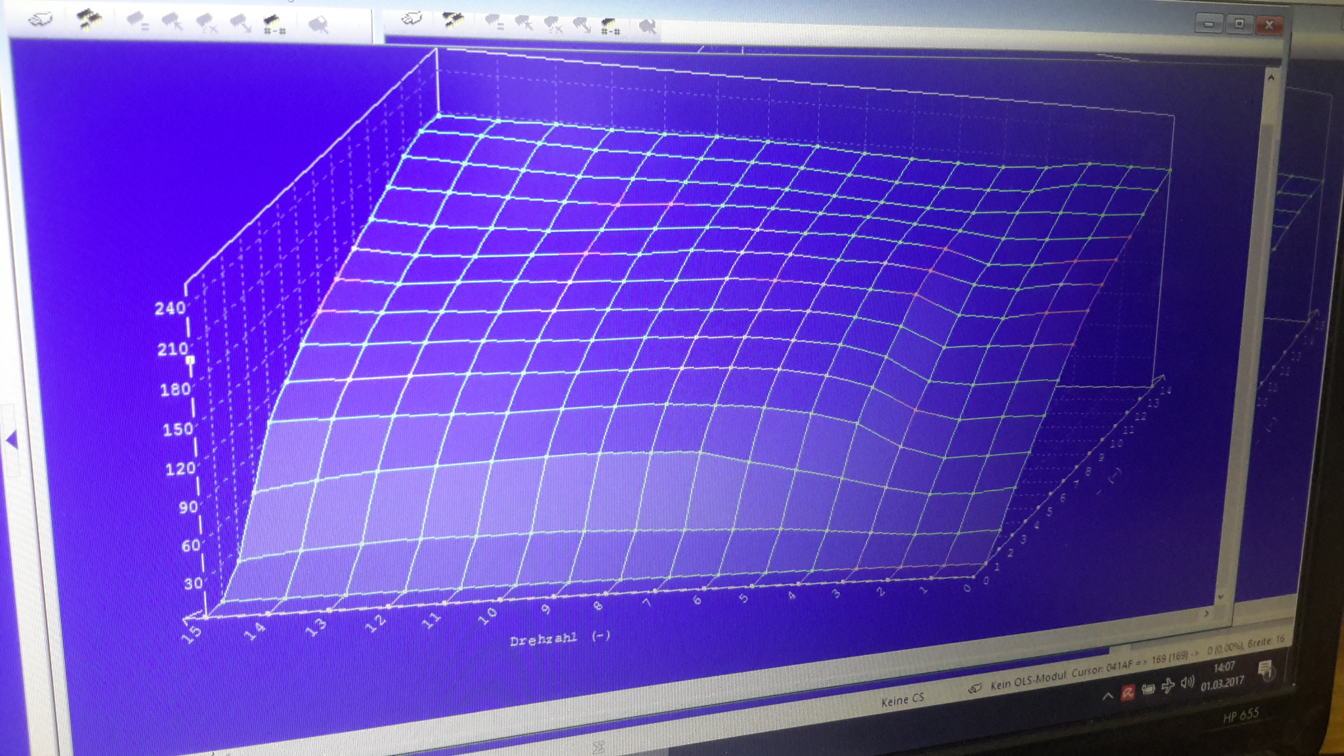Select the hand pointer tool in left toolbar
1344x756 pixels.
point(41,20)
